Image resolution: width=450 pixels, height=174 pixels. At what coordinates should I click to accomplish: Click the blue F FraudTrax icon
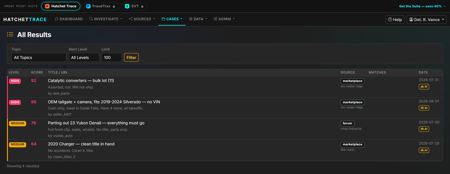coord(88,6)
